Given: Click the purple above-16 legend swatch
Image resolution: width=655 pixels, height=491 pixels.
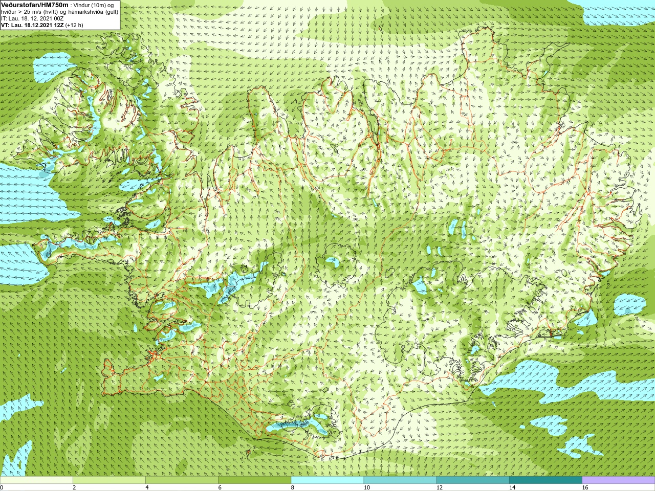Looking at the screenshot, I should coord(619,480).
